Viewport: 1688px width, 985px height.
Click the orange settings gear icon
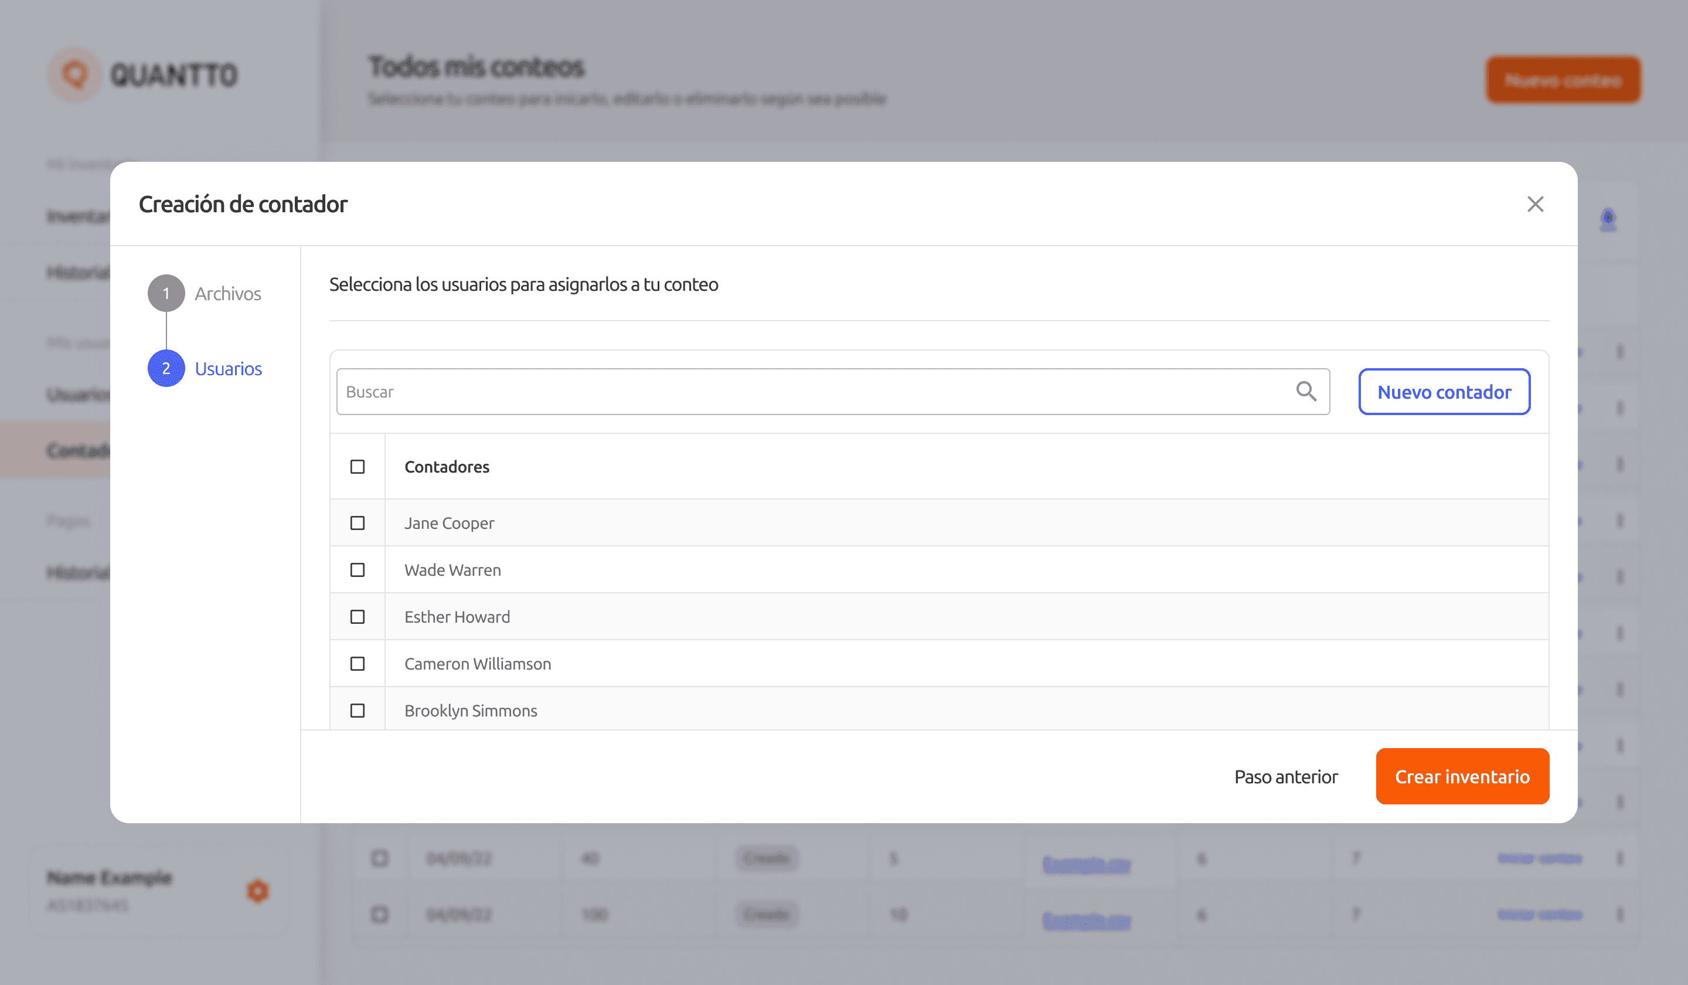point(257,891)
